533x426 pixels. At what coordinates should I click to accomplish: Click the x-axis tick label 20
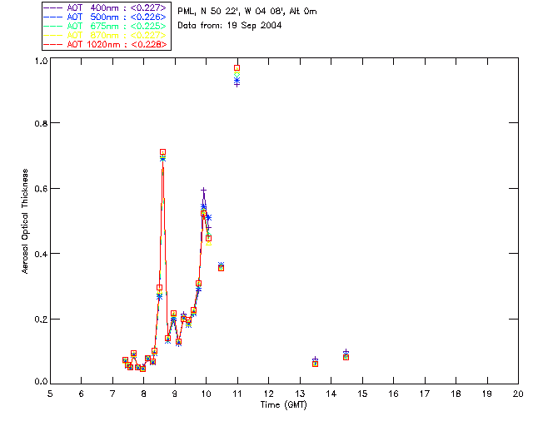pyautogui.click(x=518, y=394)
